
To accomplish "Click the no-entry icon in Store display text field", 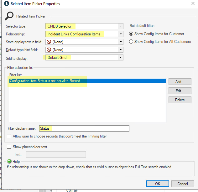I will [x=49, y=42].
